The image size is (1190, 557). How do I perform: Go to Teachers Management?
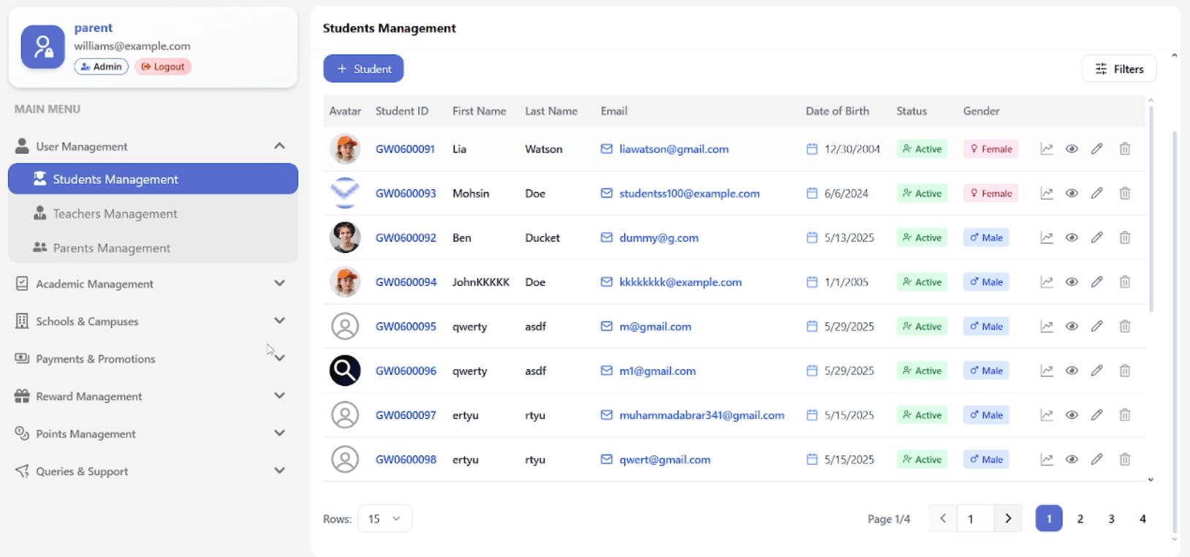click(x=115, y=213)
